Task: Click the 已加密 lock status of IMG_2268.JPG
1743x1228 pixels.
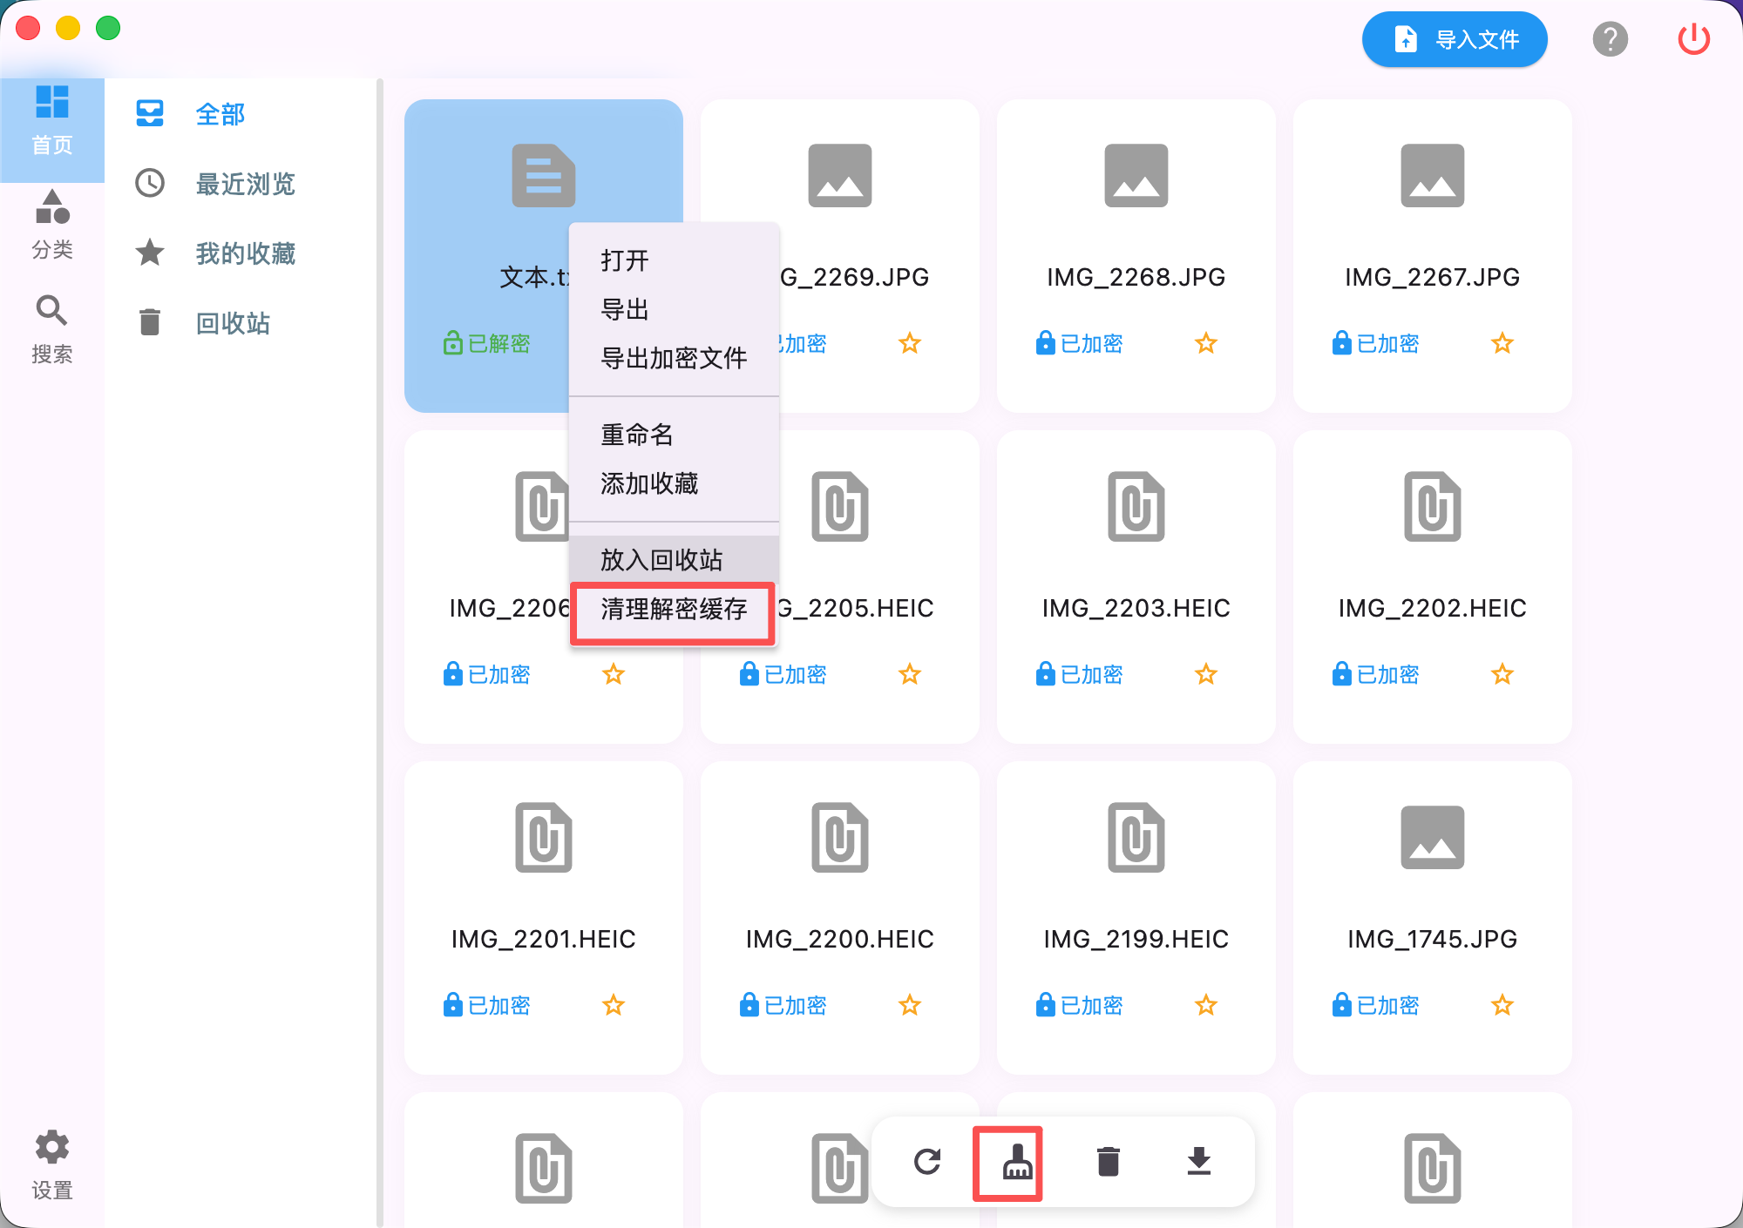Action: tap(1079, 343)
